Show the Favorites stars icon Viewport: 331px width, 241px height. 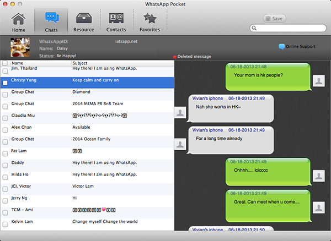pos(150,18)
